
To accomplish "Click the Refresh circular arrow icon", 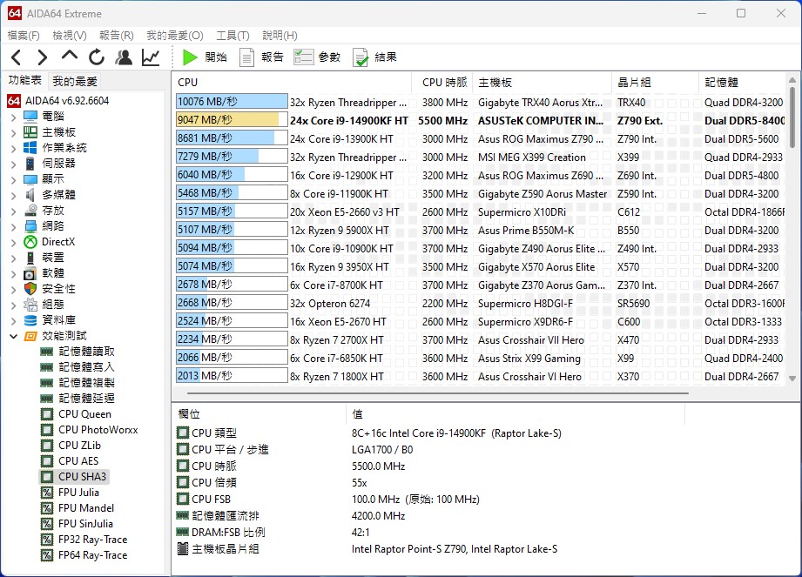I will click(96, 57).
